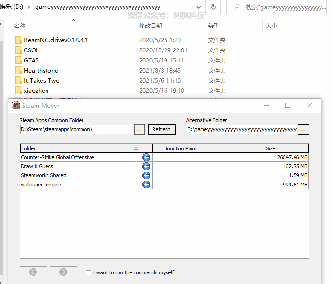Click the right-arrow move button at the bottom

tap(63, 272)
